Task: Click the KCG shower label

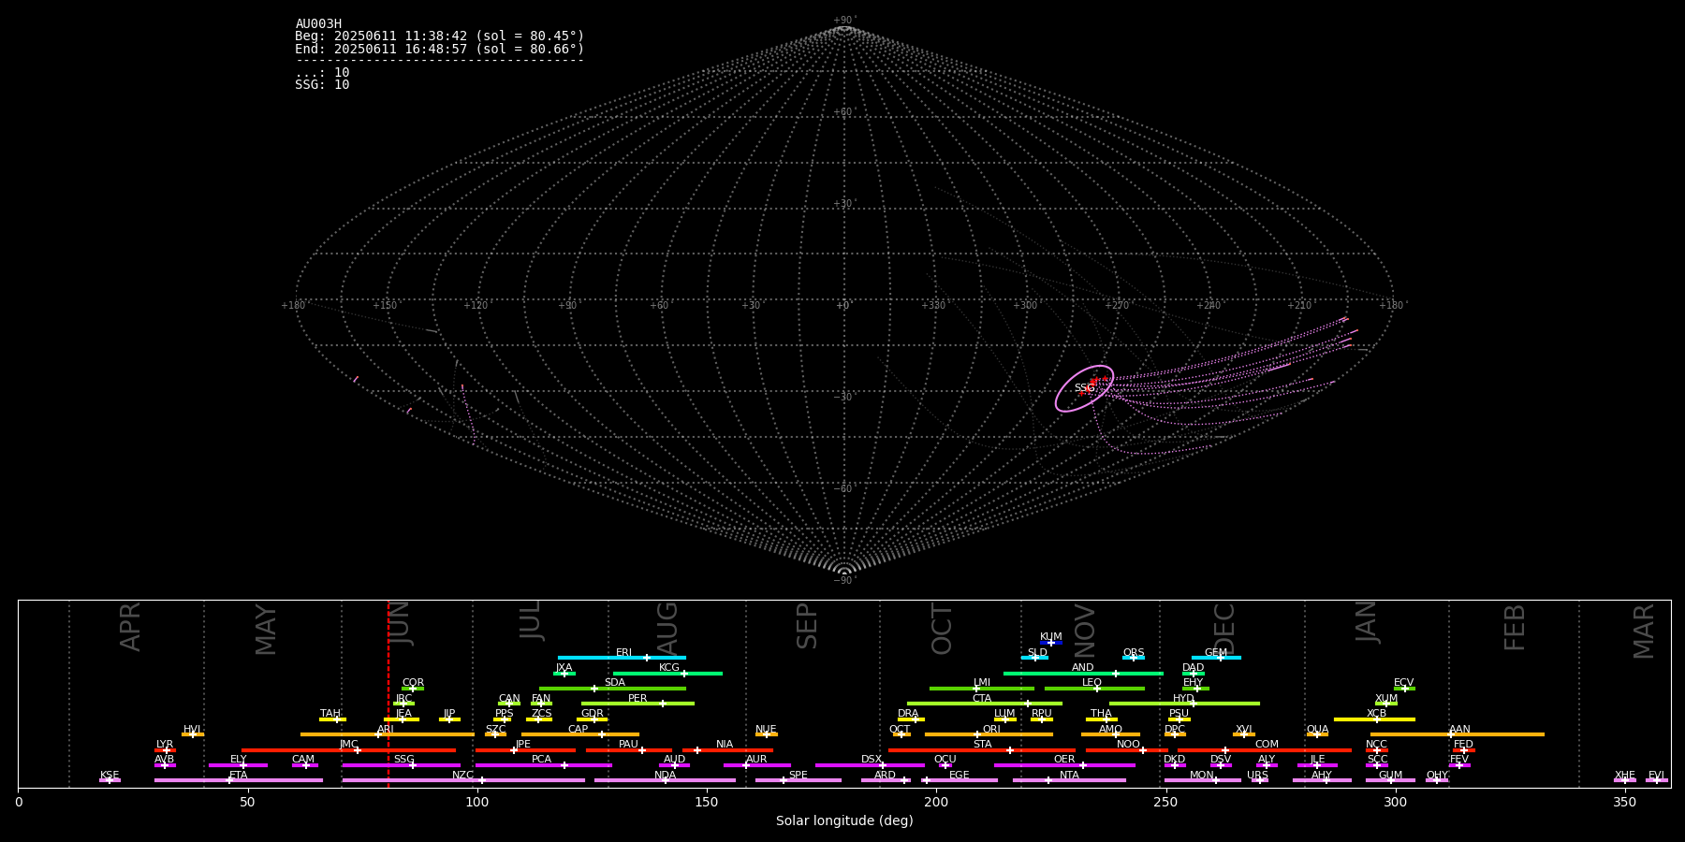Action: [668, 668]
